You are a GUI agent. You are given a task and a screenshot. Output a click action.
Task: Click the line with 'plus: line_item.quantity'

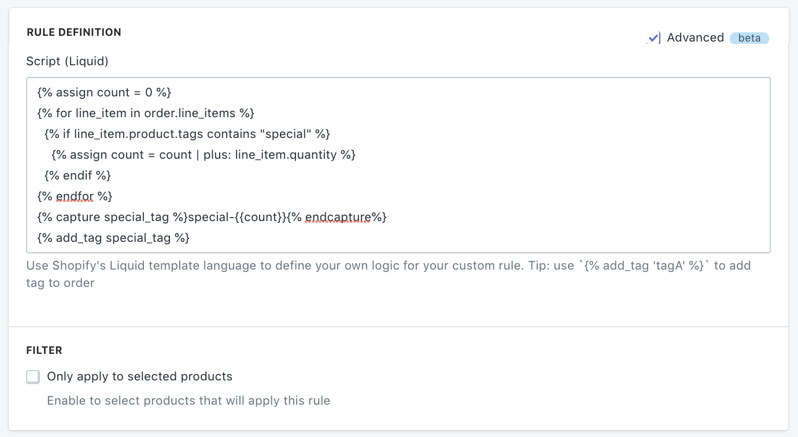(203, 155)
